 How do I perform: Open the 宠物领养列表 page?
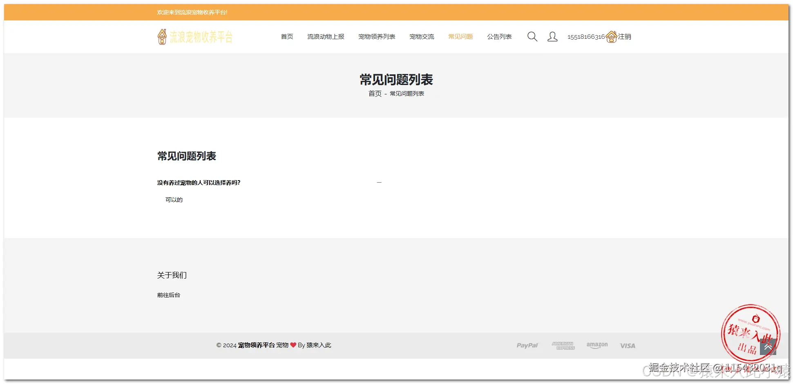click(377, 36)
